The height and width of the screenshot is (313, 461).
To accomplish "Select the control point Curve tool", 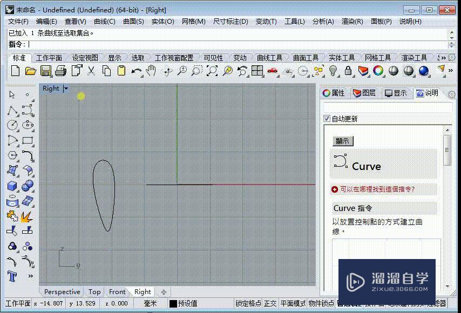I will pos(28,110).
